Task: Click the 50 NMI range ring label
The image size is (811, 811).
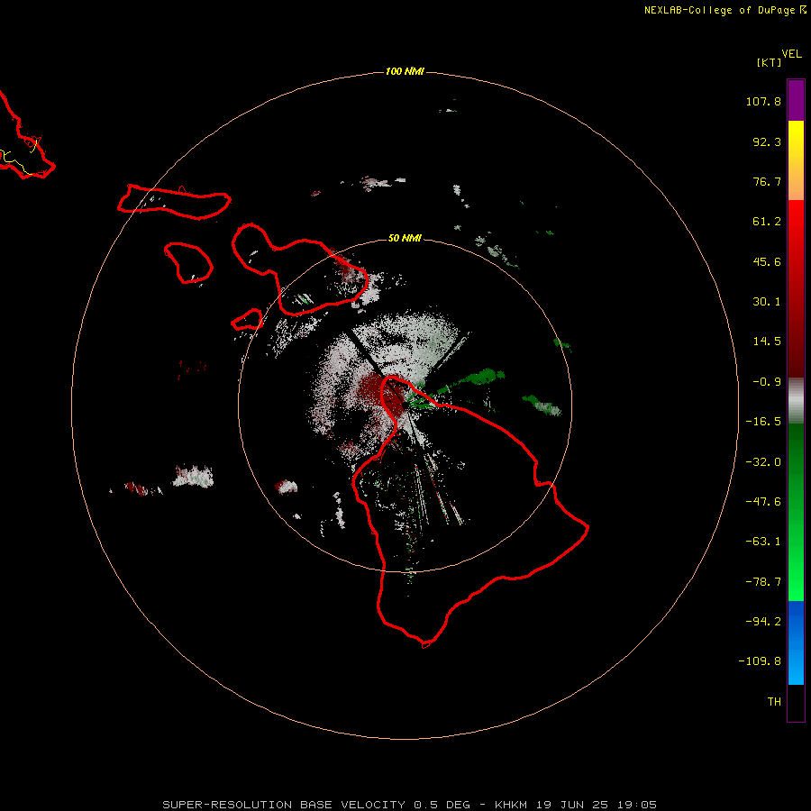Action: 405,238
